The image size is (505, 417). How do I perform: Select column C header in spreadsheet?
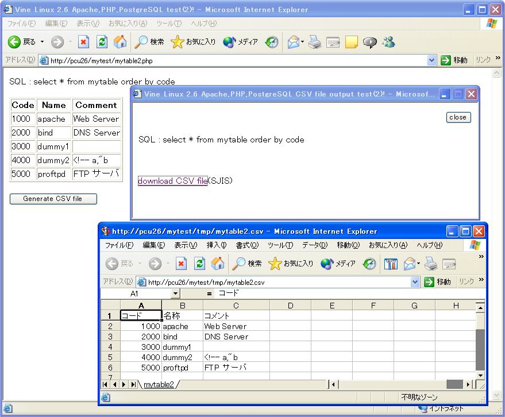[x=236, y=305]
